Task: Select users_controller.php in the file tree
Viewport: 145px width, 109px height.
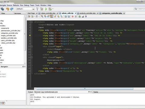Action: (x=8, y=41)
